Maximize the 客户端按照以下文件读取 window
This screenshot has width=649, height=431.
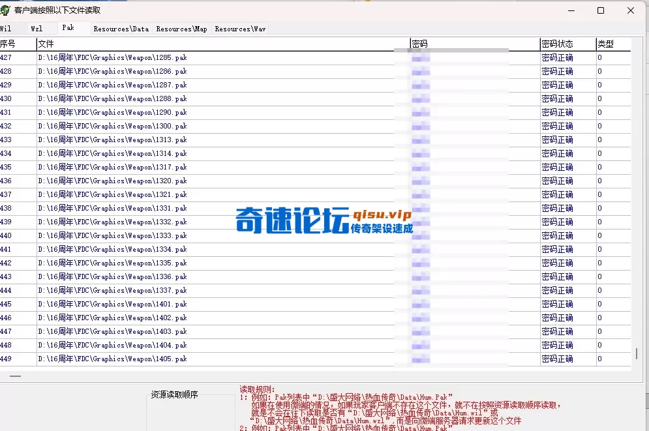[601, 10]
